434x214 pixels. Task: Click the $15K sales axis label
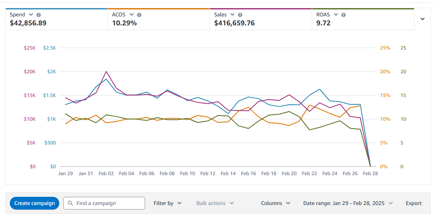30,95
